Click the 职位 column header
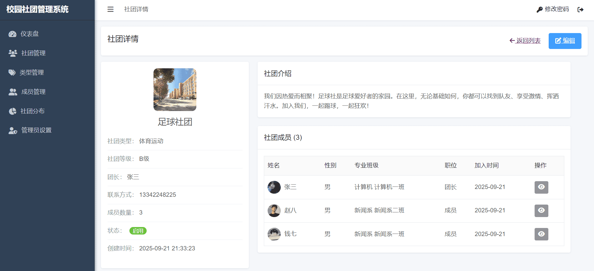594x271 pixels. (451, 166)
